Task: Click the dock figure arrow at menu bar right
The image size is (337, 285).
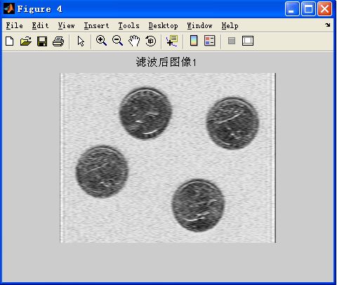Action: (x=328, y=25)
